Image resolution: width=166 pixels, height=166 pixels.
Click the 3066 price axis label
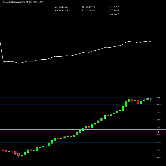[x=159, y=97]
